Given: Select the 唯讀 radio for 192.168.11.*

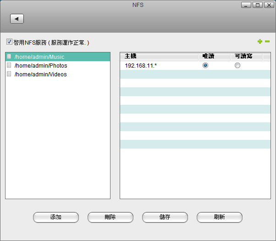Looking at the screenshot, I should point(205,66).
